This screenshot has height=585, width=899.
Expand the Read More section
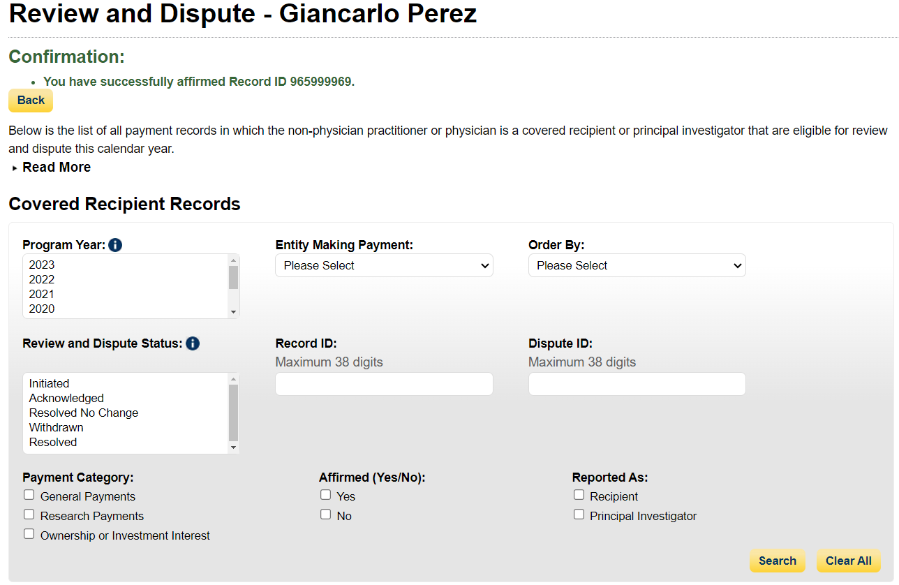[x=56, y=168]
